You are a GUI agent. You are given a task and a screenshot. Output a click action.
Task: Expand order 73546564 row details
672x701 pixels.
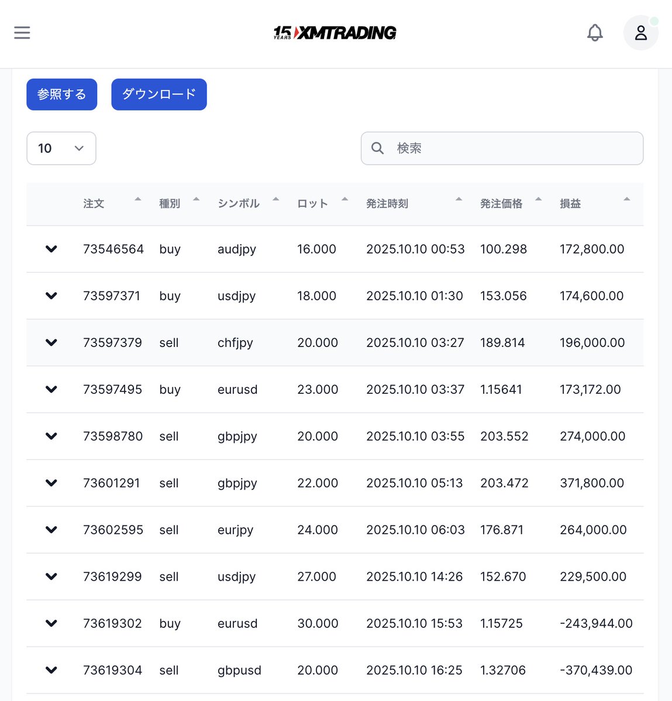pyautogui.click(x=51, y=249)
